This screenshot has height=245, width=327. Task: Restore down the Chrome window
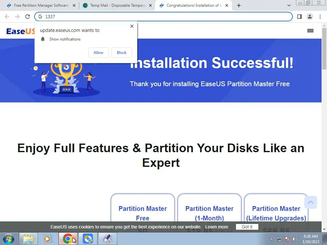pyautogui.click(x=308, y=3)
